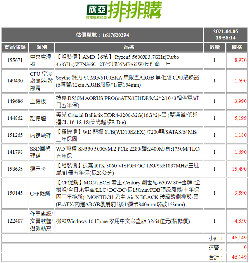This screenshot has width=249, height=263.
Task: Click the 主機板 category cell
Action: [41, 101]
